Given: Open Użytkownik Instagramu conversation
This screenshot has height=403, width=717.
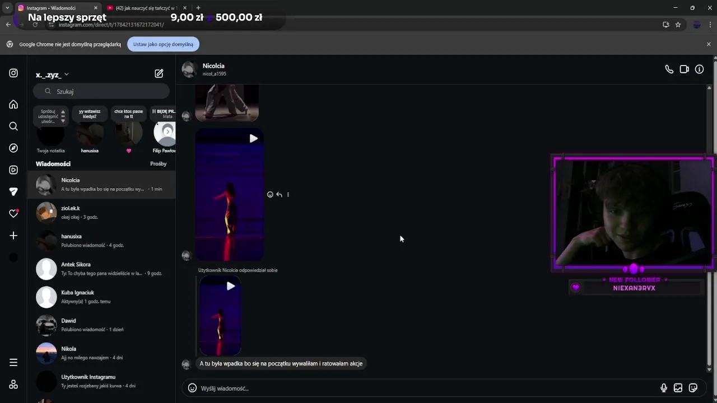Looking at the screenshot, I should point(102,381).
